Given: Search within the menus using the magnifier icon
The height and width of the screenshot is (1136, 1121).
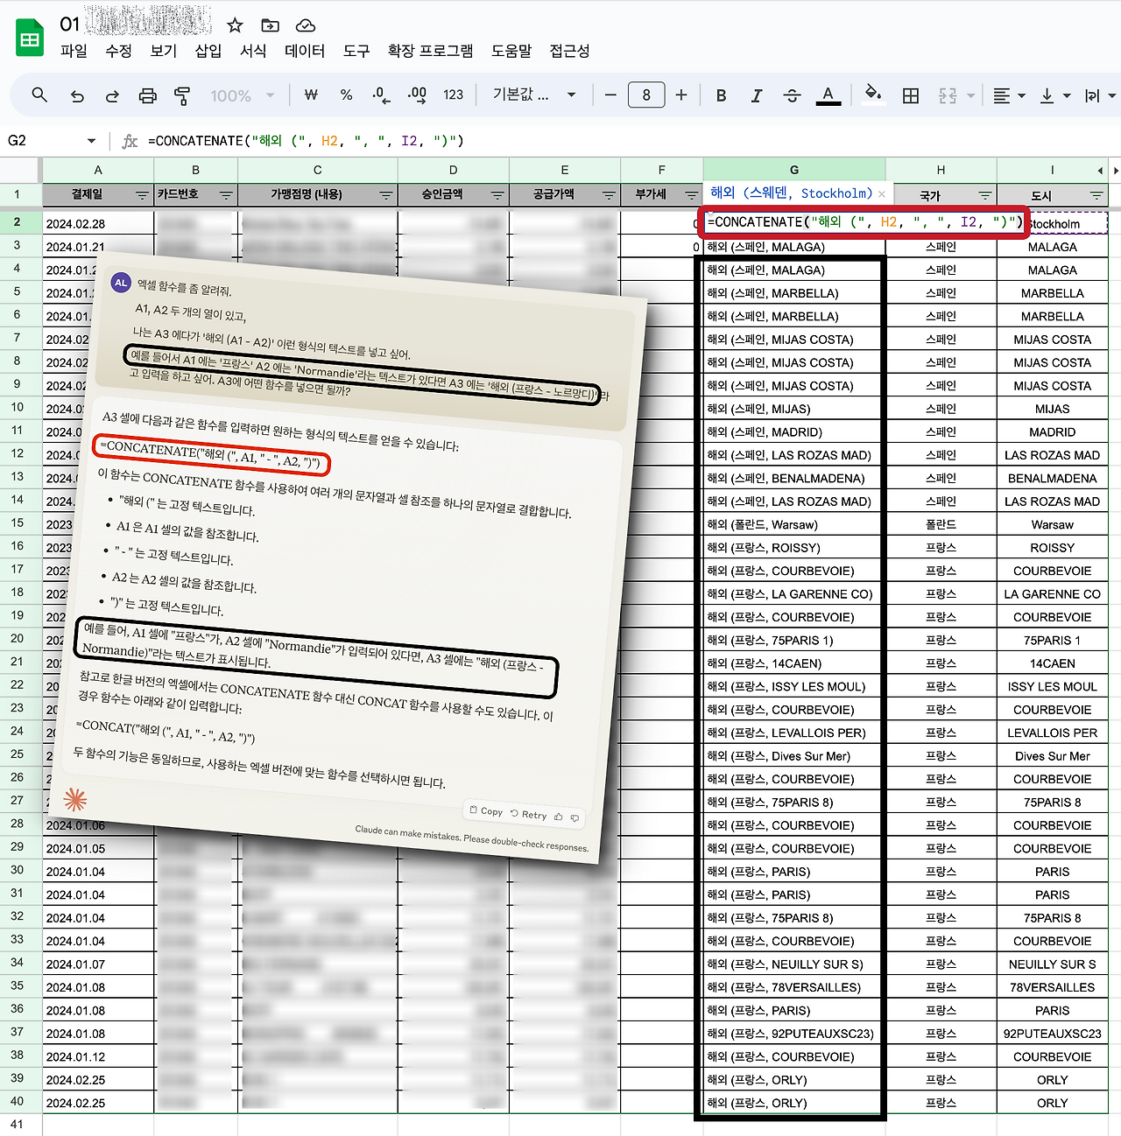Looking at the screenshot, I should click(39, 95).
